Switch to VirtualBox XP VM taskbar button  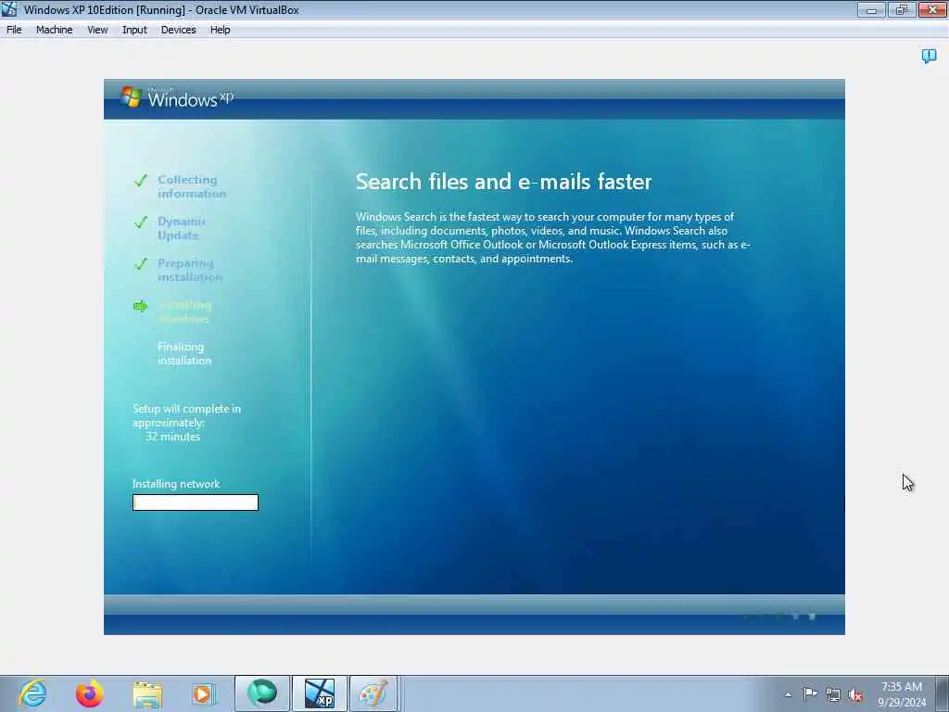[320, 693]
